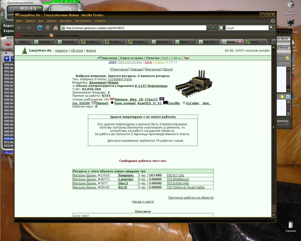Open the address bar history dropdown
301x241 pixels.
208,28
